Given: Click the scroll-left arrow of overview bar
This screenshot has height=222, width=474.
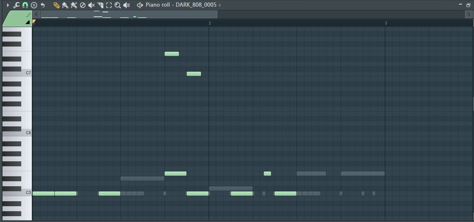Looking at the screenshot, I should coord(36,14).
